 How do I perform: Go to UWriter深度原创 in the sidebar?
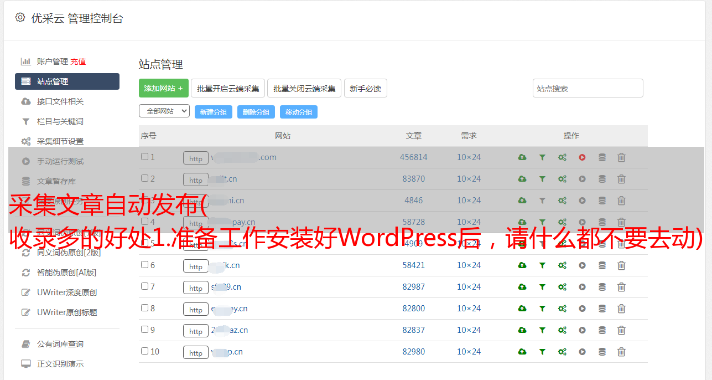tap(66, 292)
